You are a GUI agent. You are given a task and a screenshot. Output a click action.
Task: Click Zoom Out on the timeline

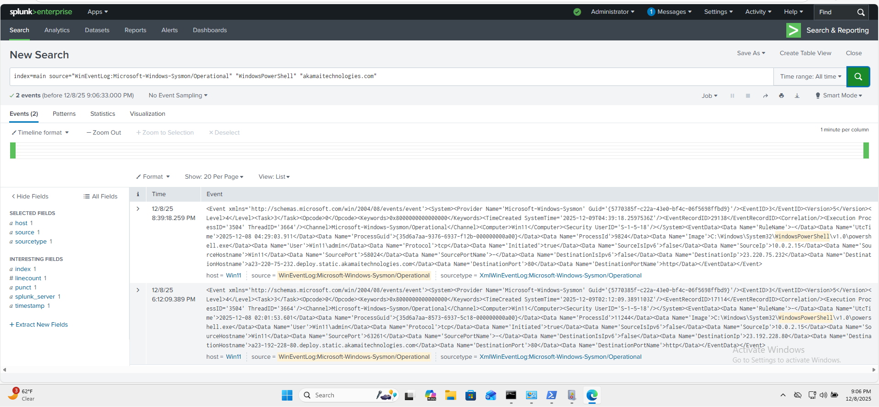click(104, 133)
